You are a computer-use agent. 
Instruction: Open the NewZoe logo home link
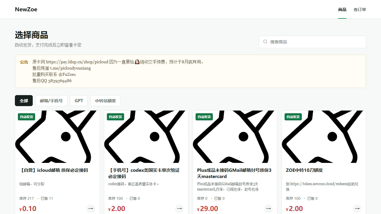26,9
